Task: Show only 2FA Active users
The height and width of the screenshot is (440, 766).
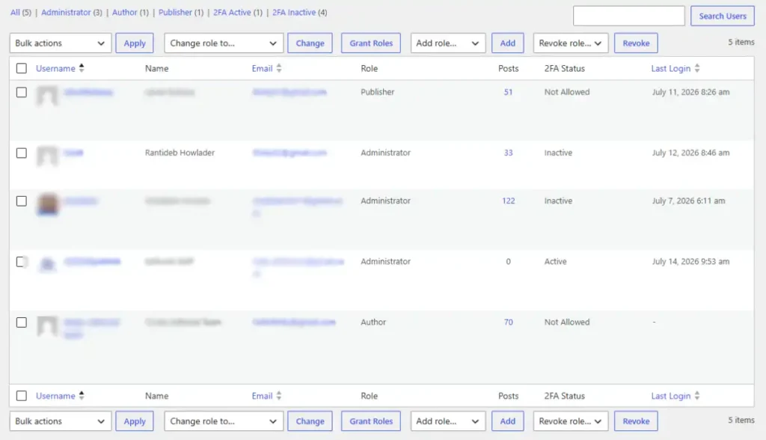Action: coord(237,12)
